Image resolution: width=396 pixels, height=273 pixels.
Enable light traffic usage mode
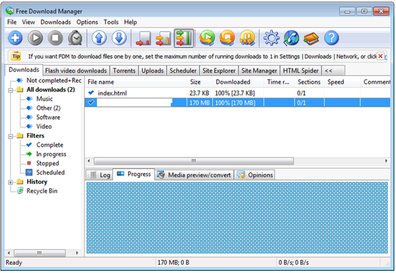coord(144,38)
